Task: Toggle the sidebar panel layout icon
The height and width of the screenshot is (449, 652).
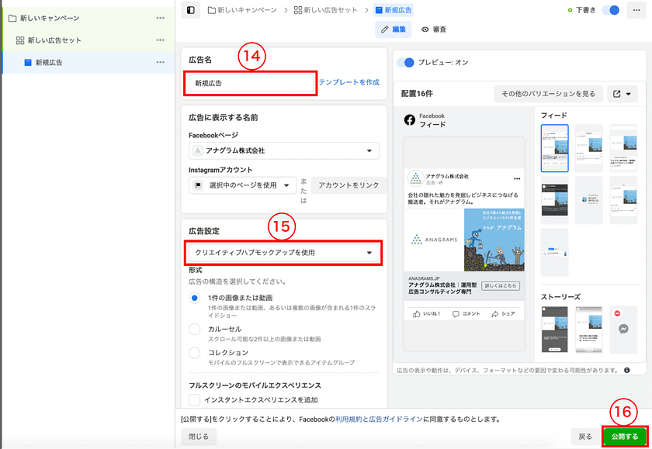Action: 191,10
